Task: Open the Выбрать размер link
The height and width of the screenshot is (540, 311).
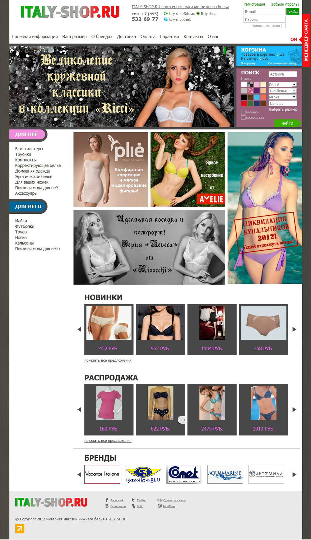Action: 283,109
